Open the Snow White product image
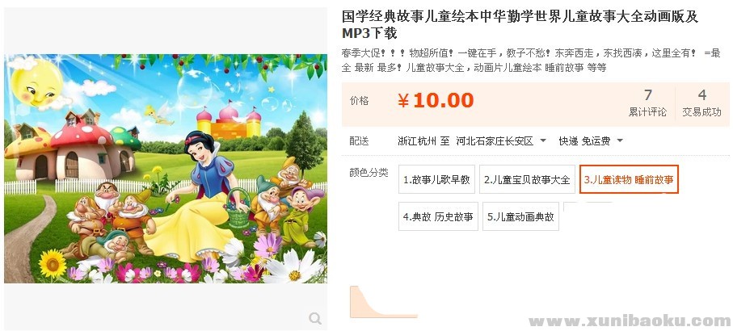Screen dimensions: 733x331 pos(166,169)
